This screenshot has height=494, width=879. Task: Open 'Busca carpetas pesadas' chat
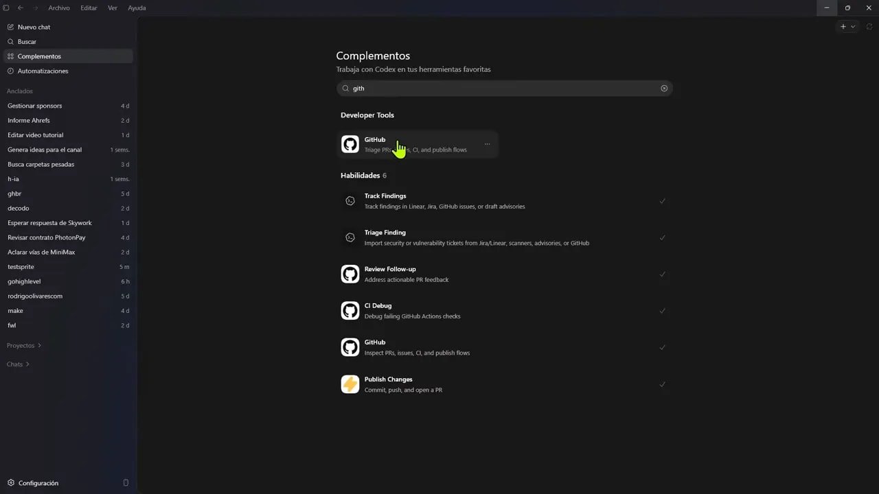point(68,164)
